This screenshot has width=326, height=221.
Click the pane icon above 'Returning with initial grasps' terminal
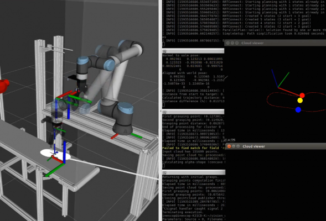click(164, 172)
